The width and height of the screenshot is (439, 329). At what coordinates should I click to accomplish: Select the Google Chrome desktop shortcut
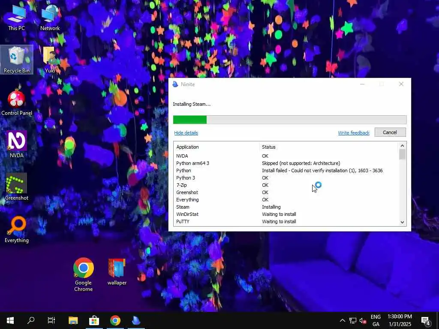pyautogui.click(x=83, y=275)
